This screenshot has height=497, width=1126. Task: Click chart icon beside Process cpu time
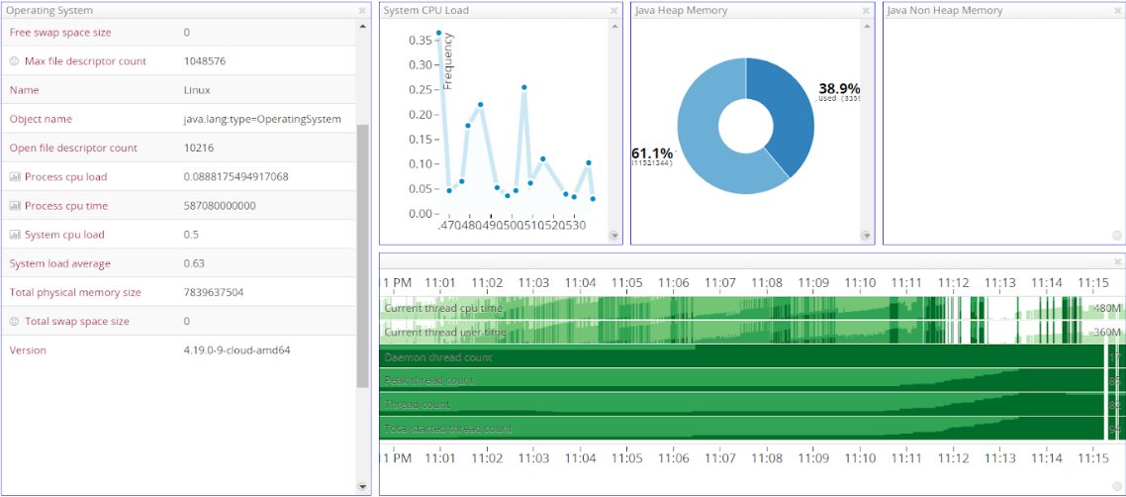pyautogui.click(x=15, y=206)
